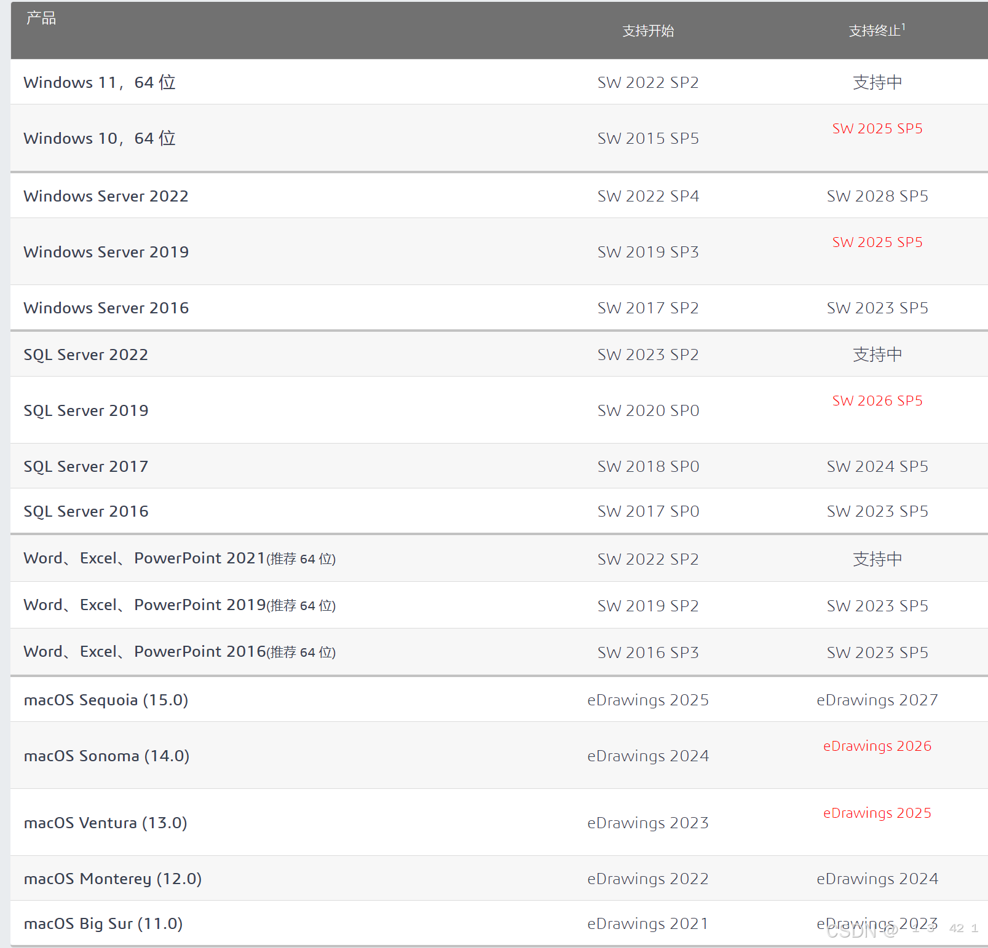Click eDrawings 2027 cell
This screenshot has width=988, height=948.
coord(877,700)
